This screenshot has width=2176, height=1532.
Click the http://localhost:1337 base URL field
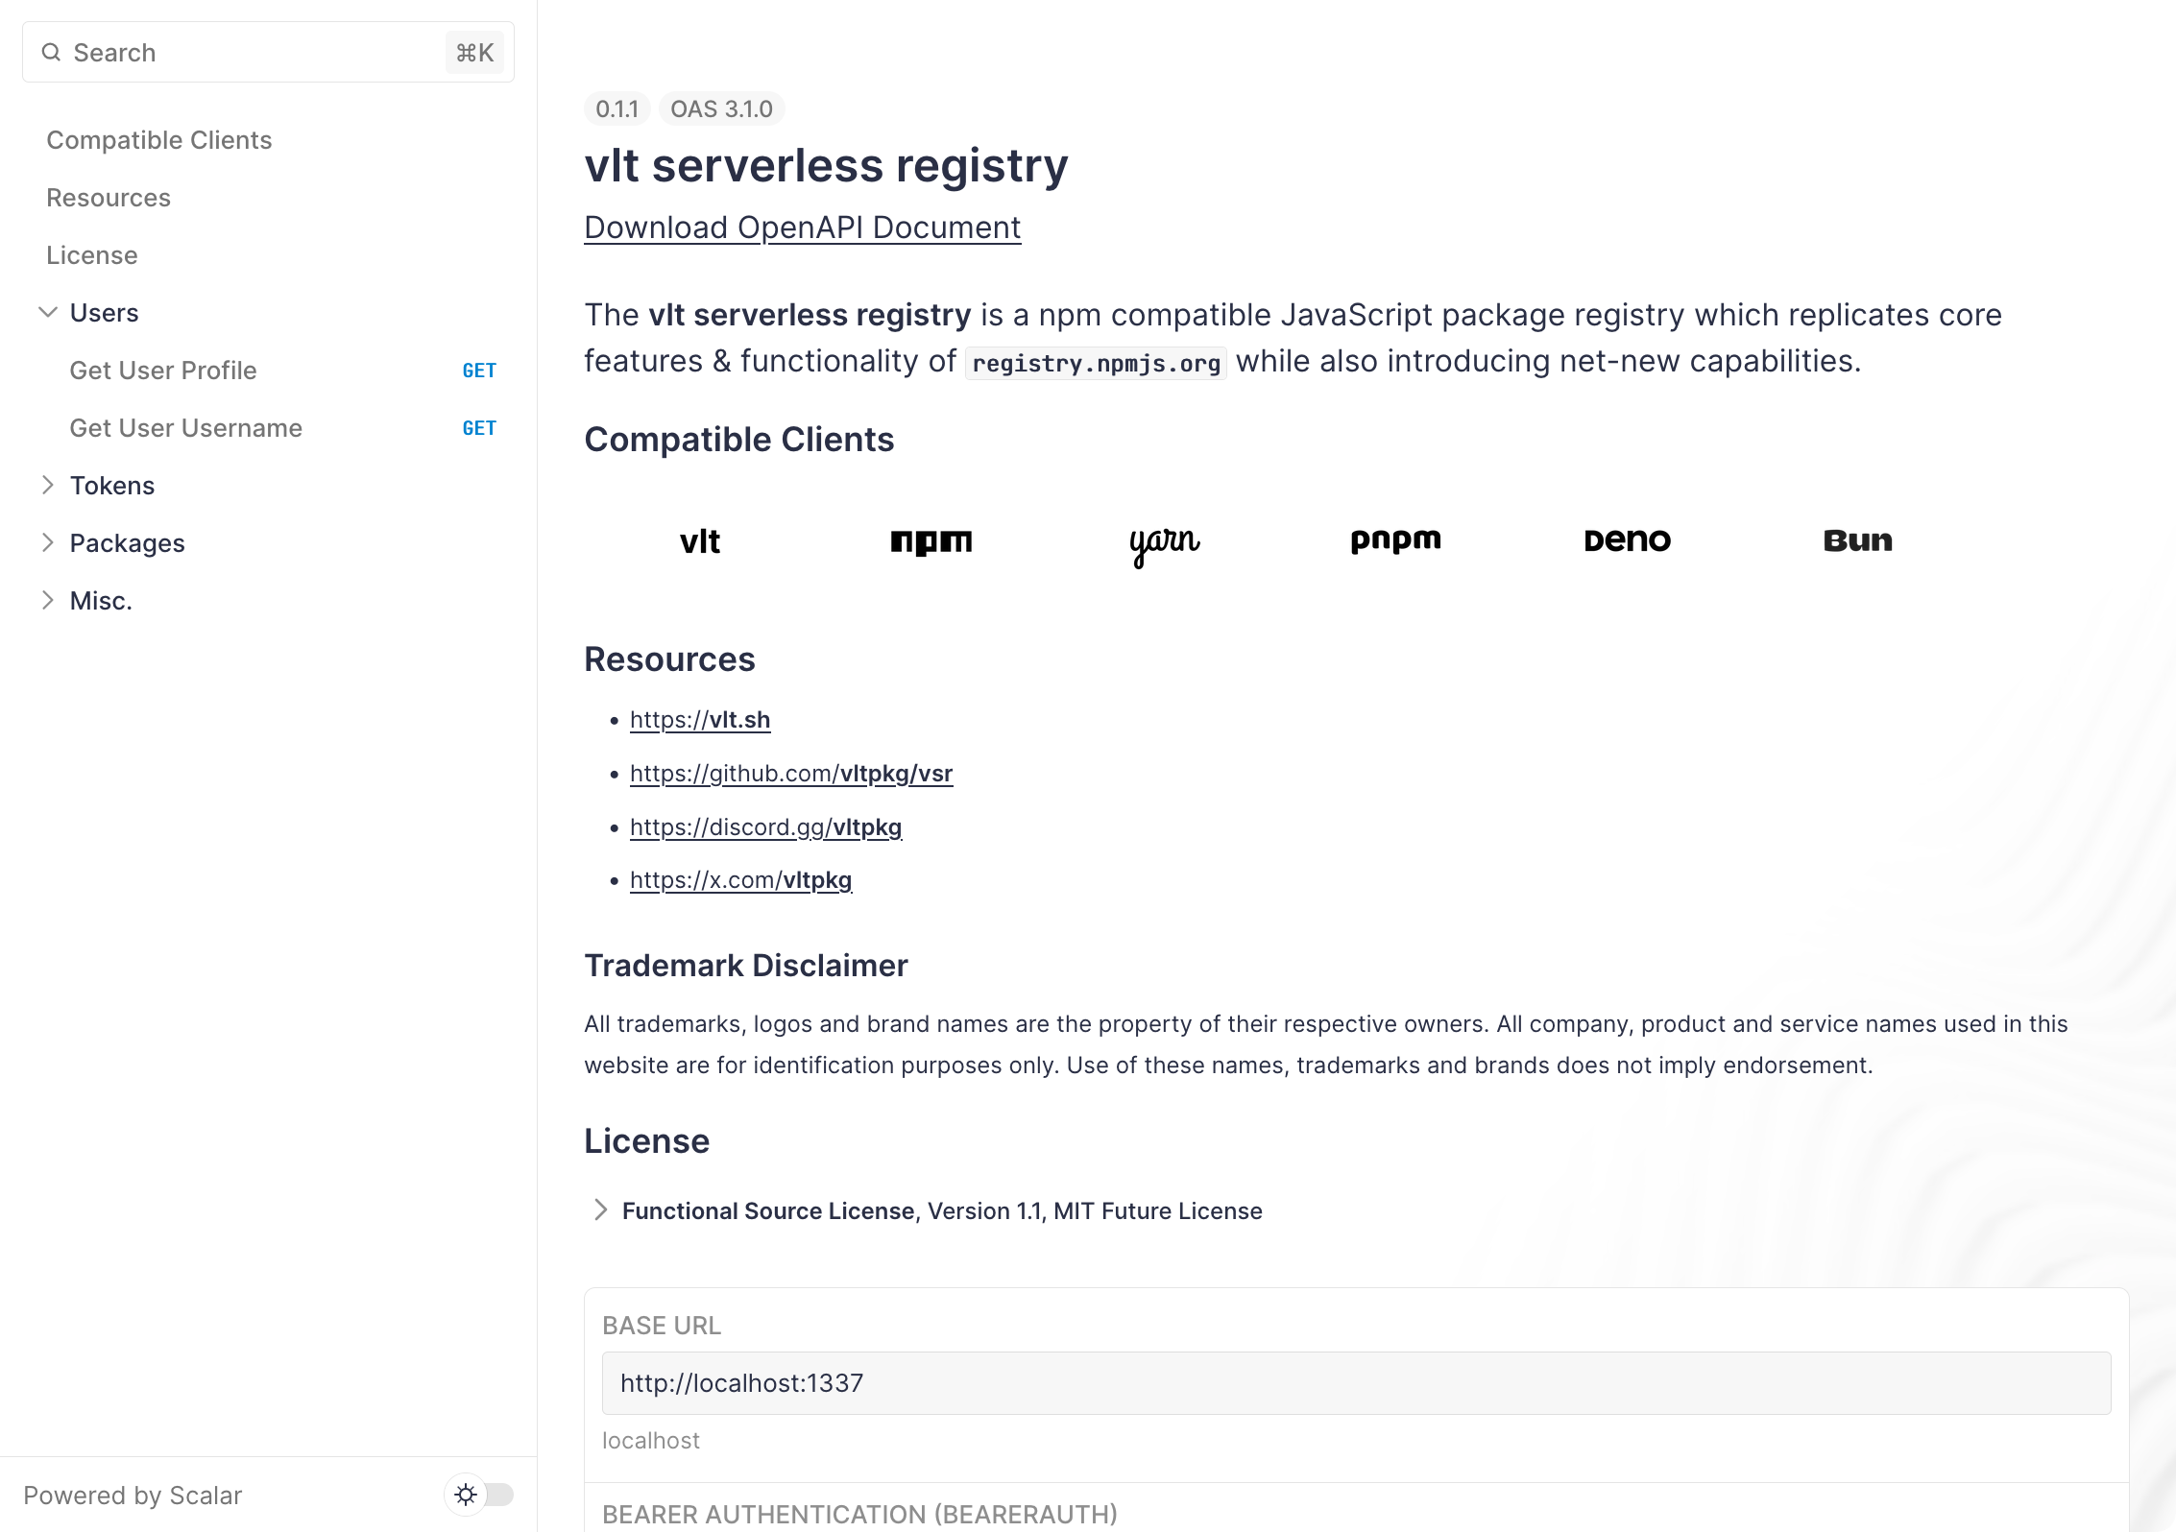pyautogui.click(x=1356, y=1383)
